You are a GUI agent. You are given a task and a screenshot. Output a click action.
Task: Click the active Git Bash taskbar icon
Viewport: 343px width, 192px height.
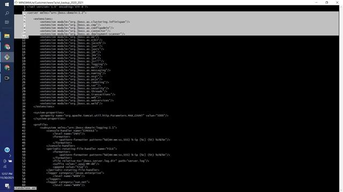tap(7, 57)
